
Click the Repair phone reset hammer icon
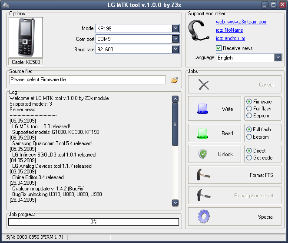[x=203, y=195]
